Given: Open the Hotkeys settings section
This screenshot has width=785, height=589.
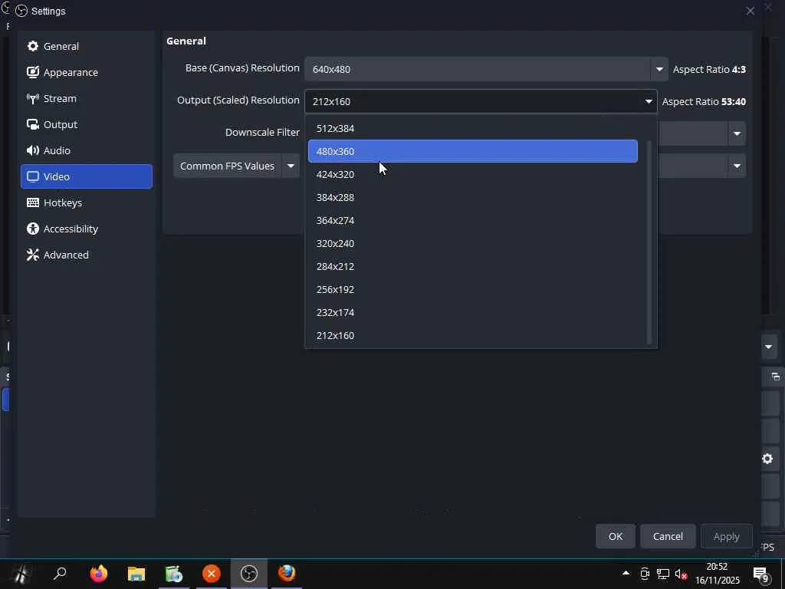Looking at the screenshot, I should [86, 202].
